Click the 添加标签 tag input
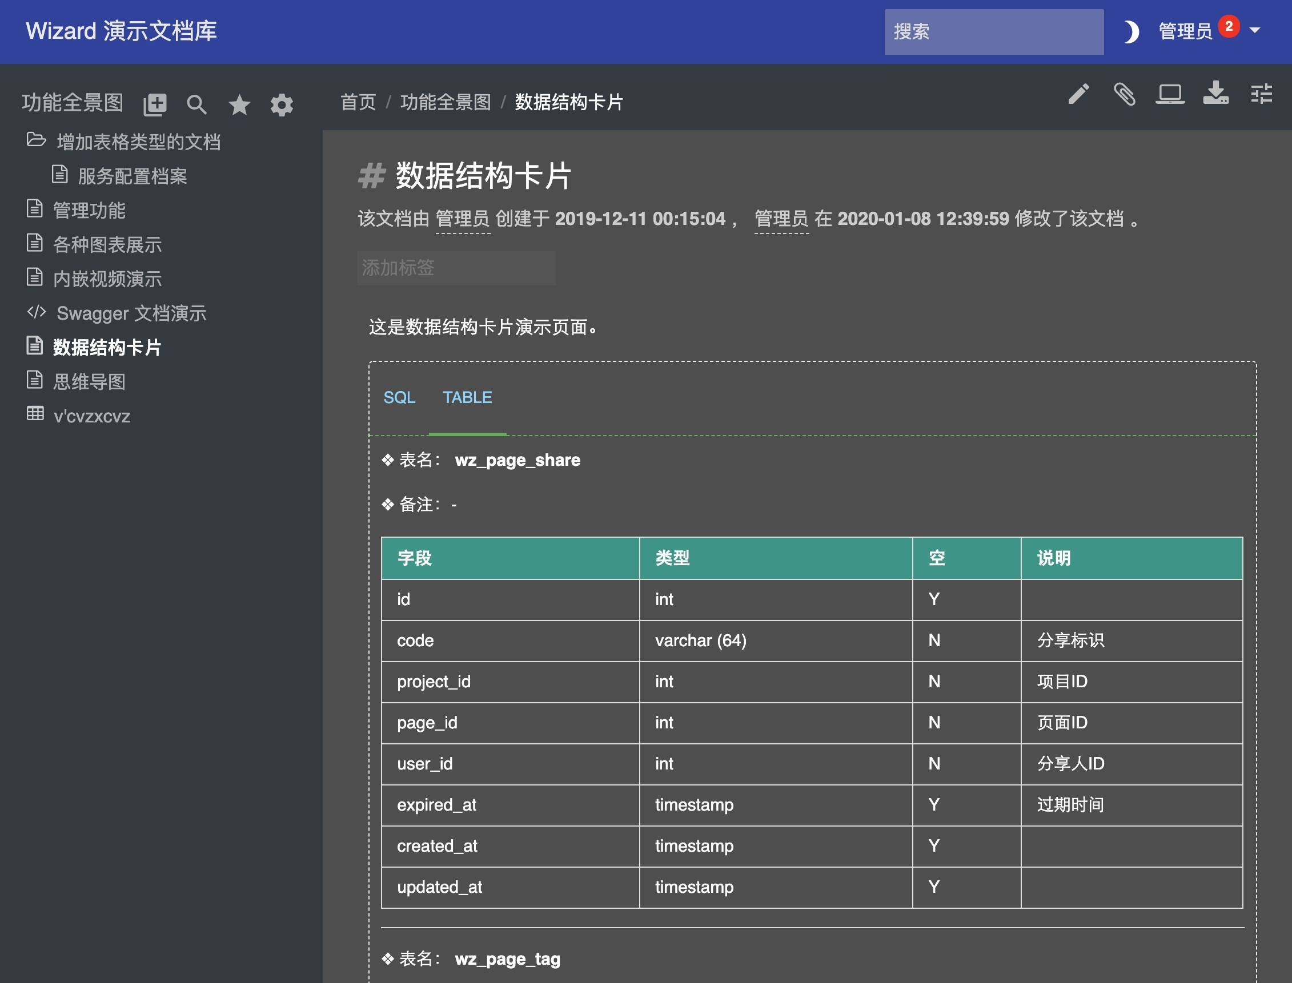 tap(456, 268)
